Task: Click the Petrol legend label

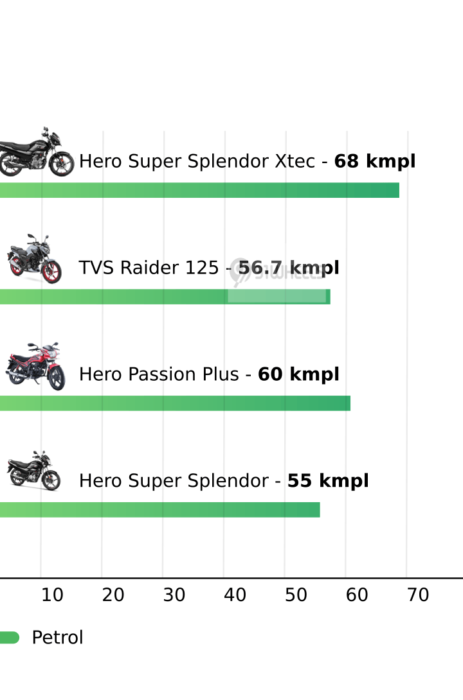Action: click(58, 638)
